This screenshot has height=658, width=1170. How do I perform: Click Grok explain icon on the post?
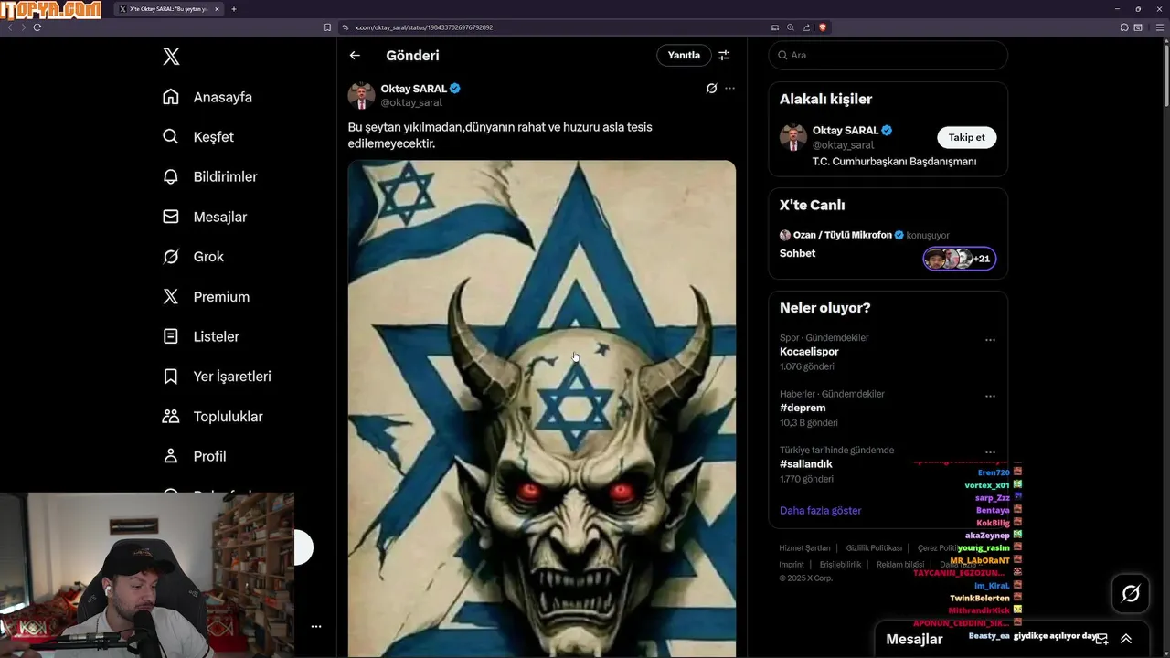click(711, 89)
